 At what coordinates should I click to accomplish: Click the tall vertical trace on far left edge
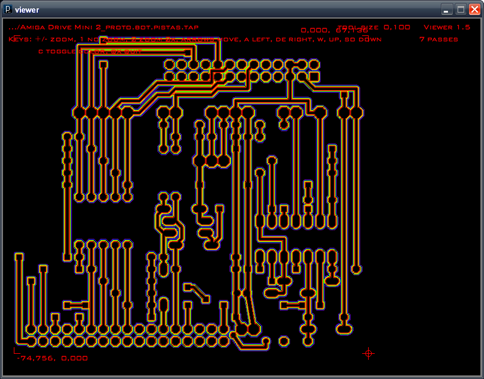click(19, 297)
